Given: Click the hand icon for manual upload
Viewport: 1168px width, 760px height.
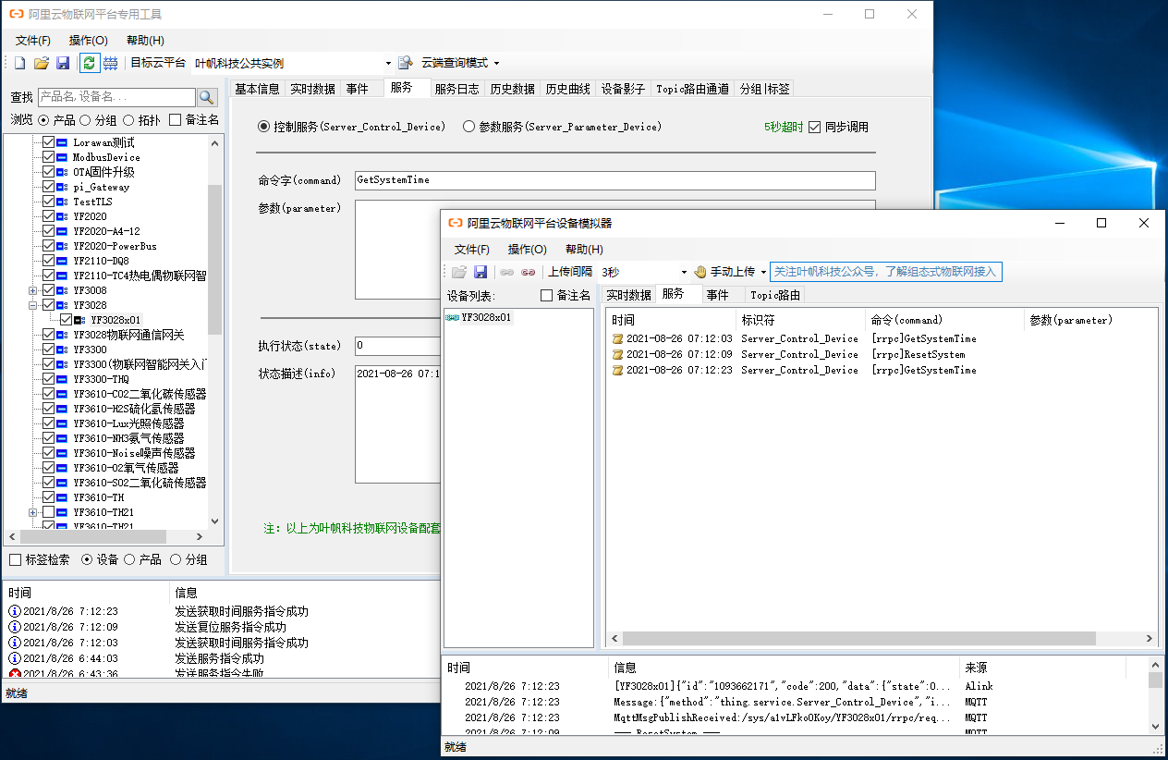Looking at the screenshot, I should [x=700, y=272].
